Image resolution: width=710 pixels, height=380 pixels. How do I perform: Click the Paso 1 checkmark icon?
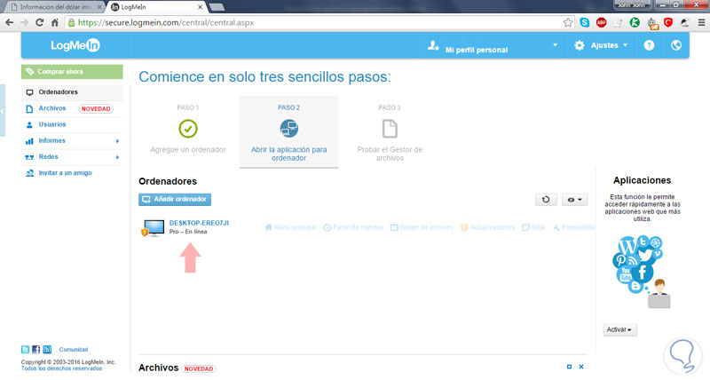(188, 129)
